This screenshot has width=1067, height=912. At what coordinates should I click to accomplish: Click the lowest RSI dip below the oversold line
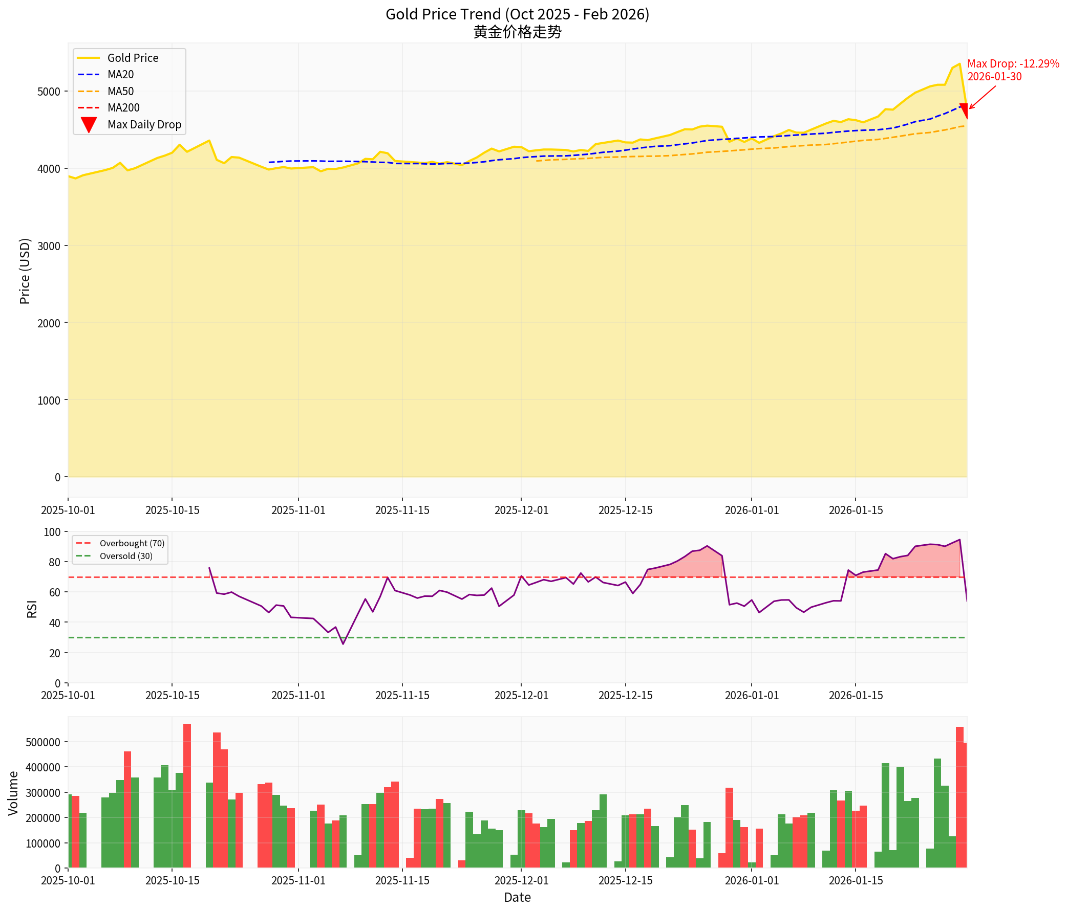pos(343,643)
